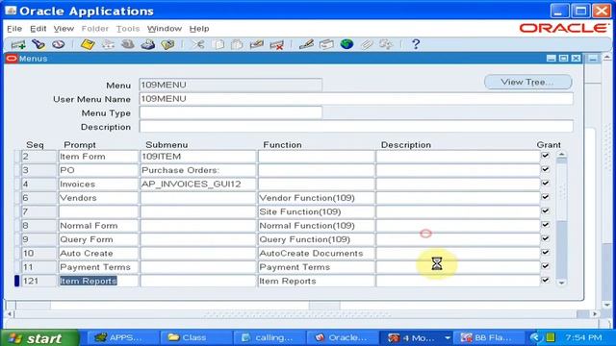Switch to BB Fla taskbar window
This screenshot has height=346, width=616.
point(489,337)
